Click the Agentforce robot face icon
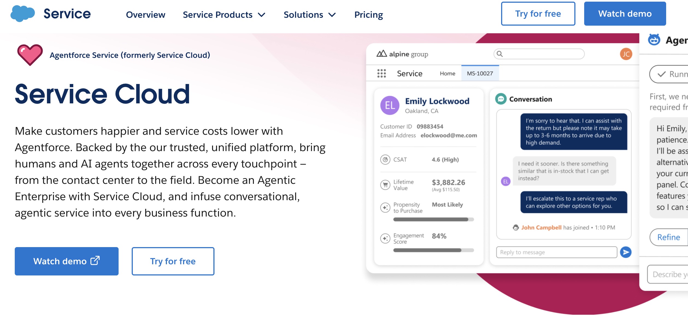The width and height of the screenshot is (688, 318). pyautogui.click(x=654, y=40)
